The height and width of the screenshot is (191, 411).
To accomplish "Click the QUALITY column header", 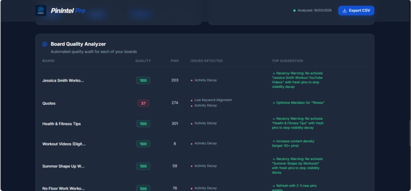I will pos(143,61).
